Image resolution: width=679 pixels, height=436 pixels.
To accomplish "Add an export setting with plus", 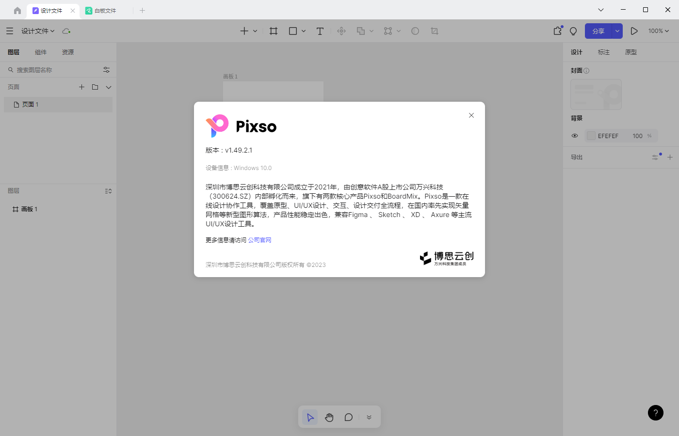I will (670, 157).
